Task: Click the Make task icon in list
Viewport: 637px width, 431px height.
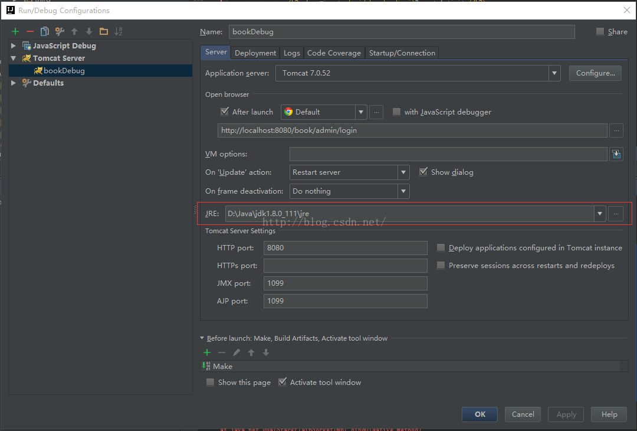Action: 206,366
